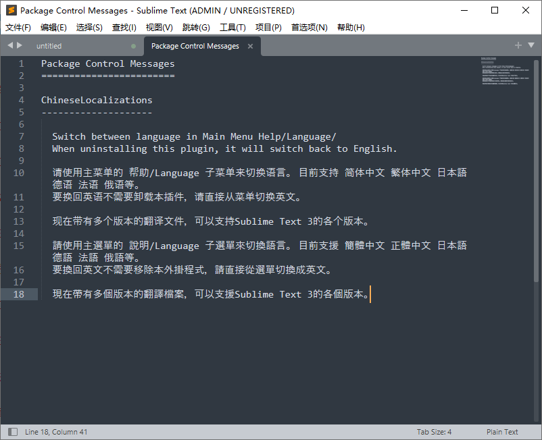
Task: Click line number 18 in the gutter
Action: pyautogui.click(x=20, y=294)
